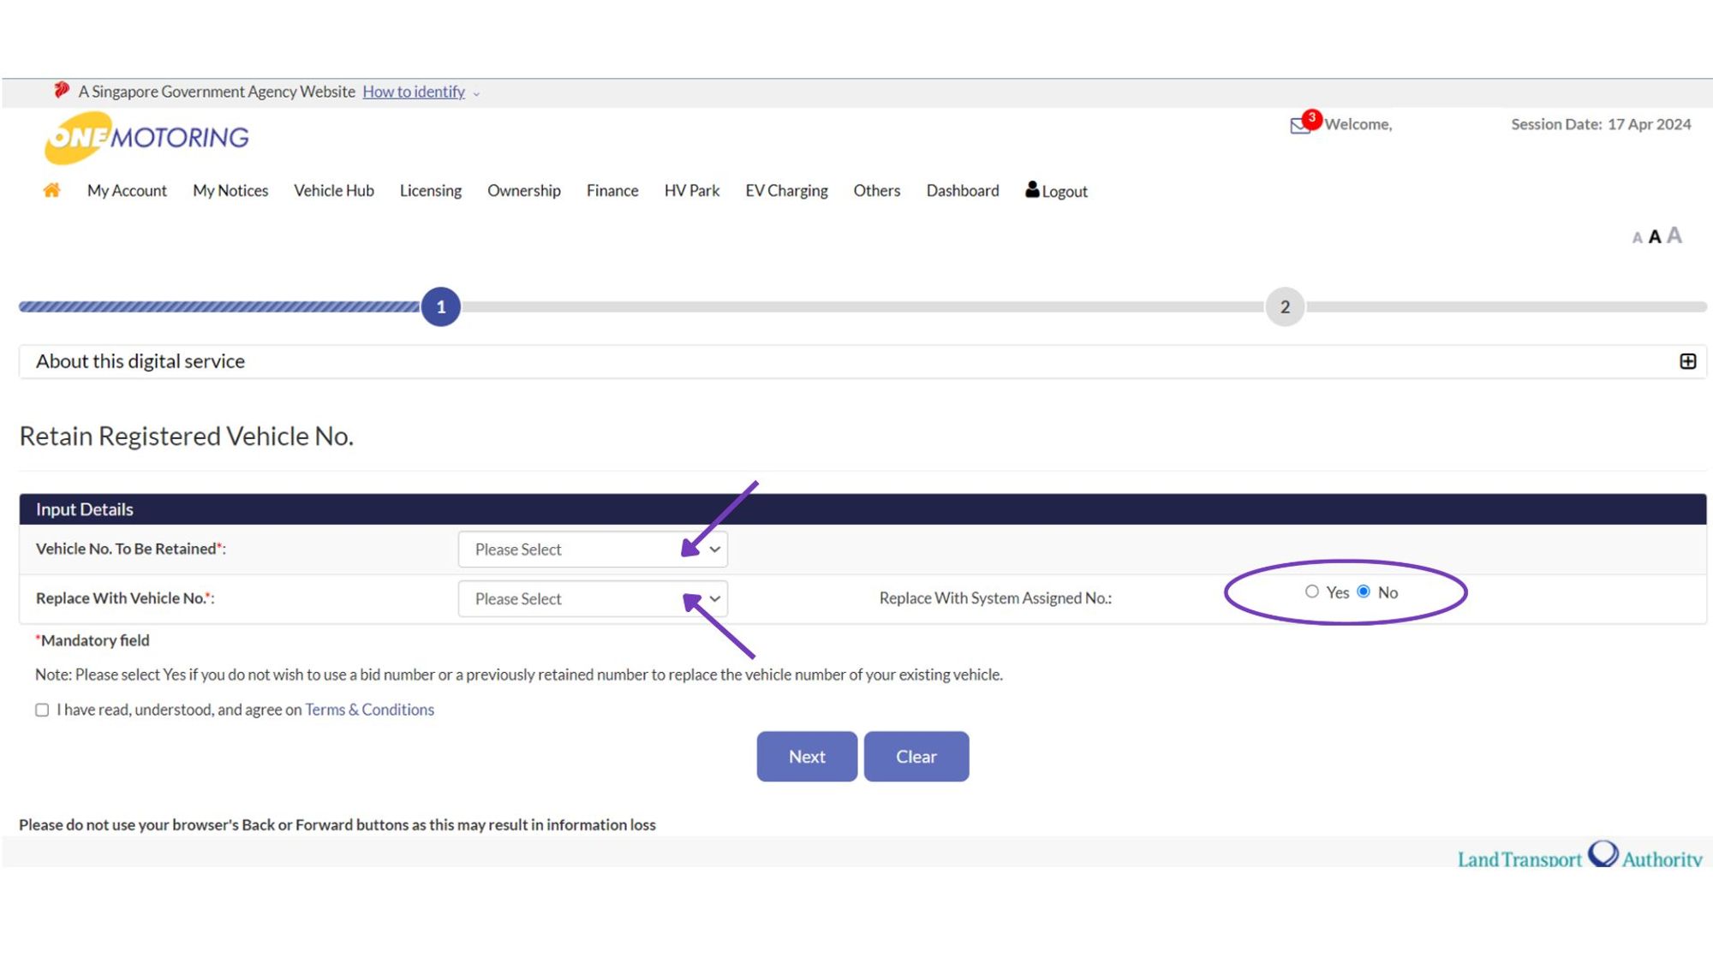Viewport: 1713px width, 963px height.
Task: Select the smallest font size 'A' icon
Action: coord(1636,238)
